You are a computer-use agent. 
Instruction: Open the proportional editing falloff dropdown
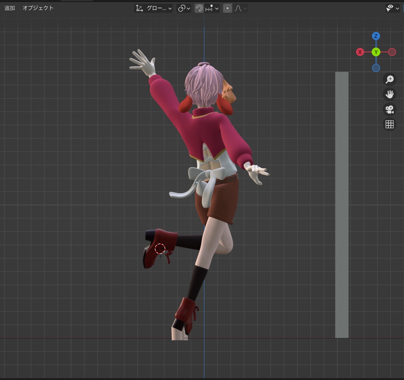(x=241, y=8)
